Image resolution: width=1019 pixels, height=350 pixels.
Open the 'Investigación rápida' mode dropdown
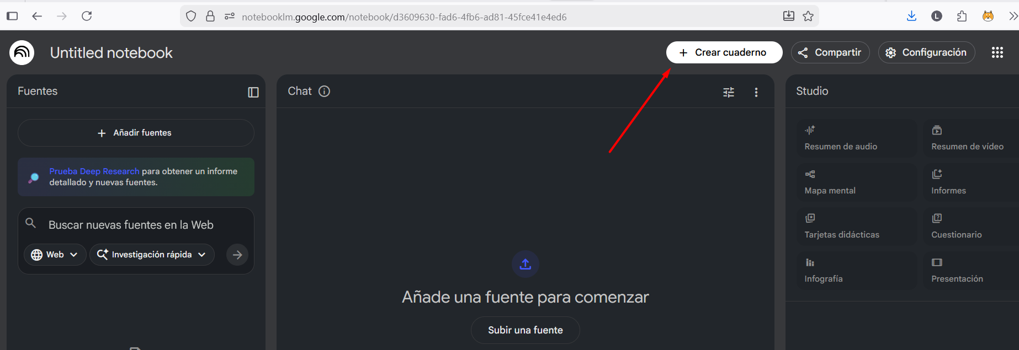152,255
